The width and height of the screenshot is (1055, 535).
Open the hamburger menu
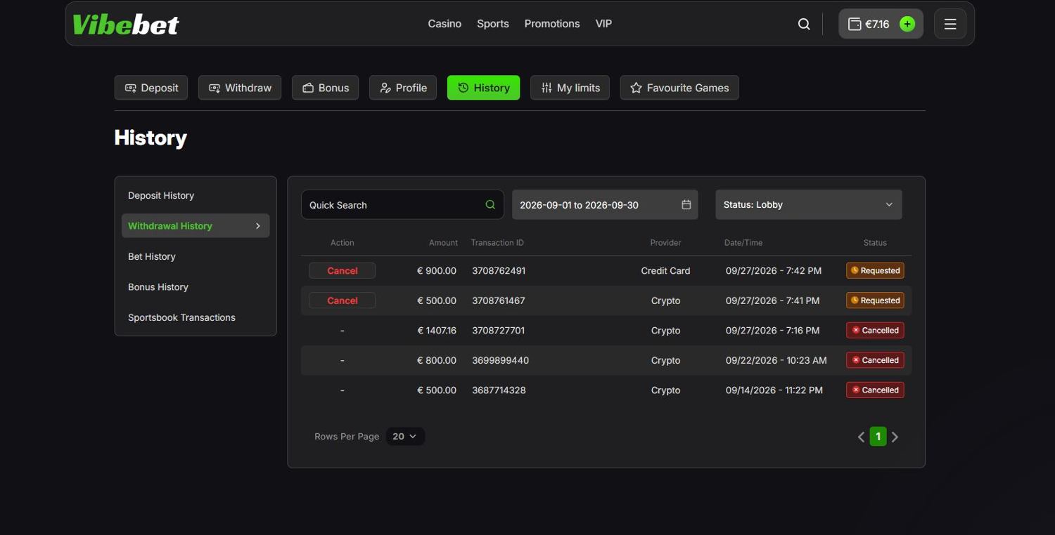[950, 24]
